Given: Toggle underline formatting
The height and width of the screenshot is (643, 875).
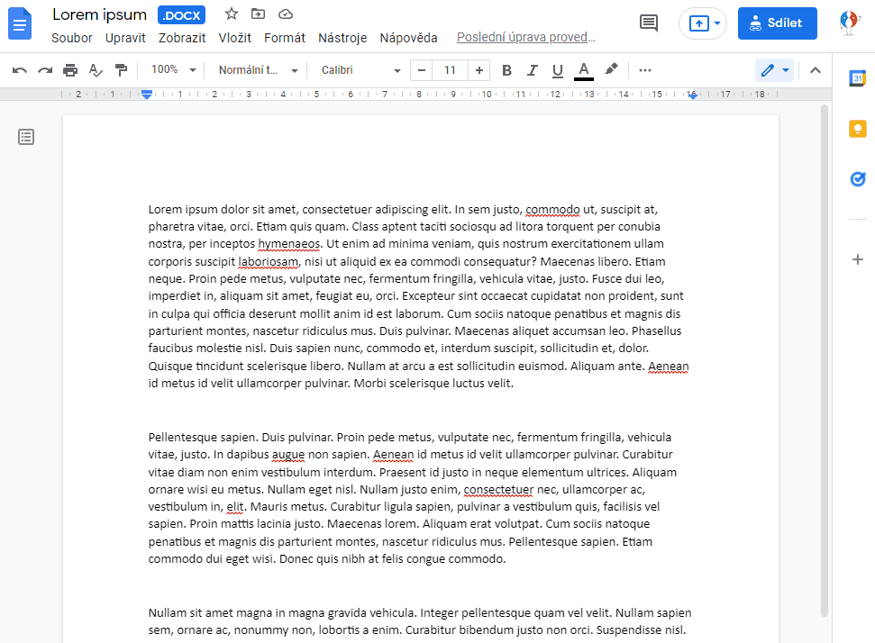Looking at the screenshot, I should tap(557, 70).
